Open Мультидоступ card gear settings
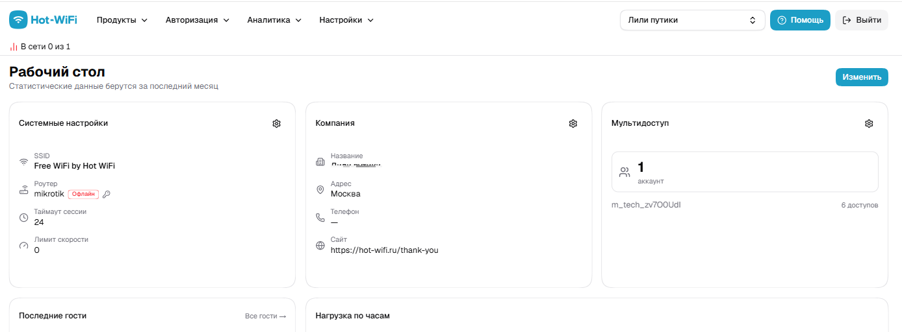The image size is (902, 332). click(869, 123)
